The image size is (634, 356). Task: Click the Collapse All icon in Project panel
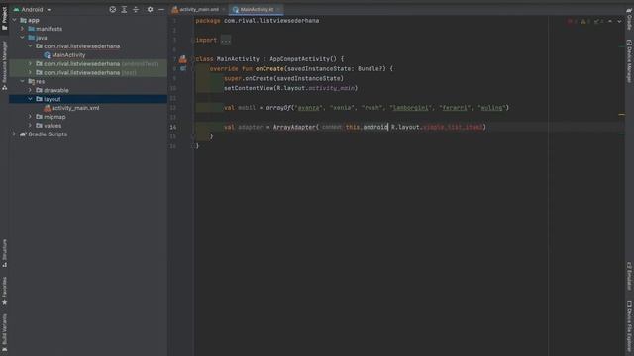[136, 9]
